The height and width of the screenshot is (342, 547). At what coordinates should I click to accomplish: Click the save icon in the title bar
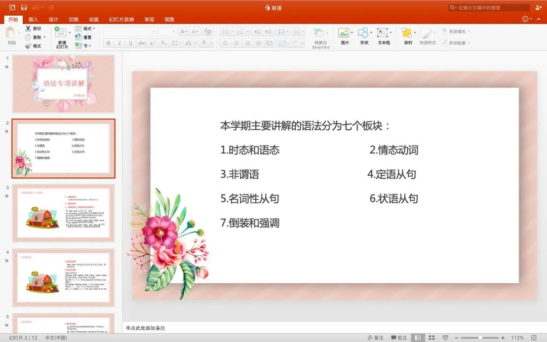pos(24,7)
